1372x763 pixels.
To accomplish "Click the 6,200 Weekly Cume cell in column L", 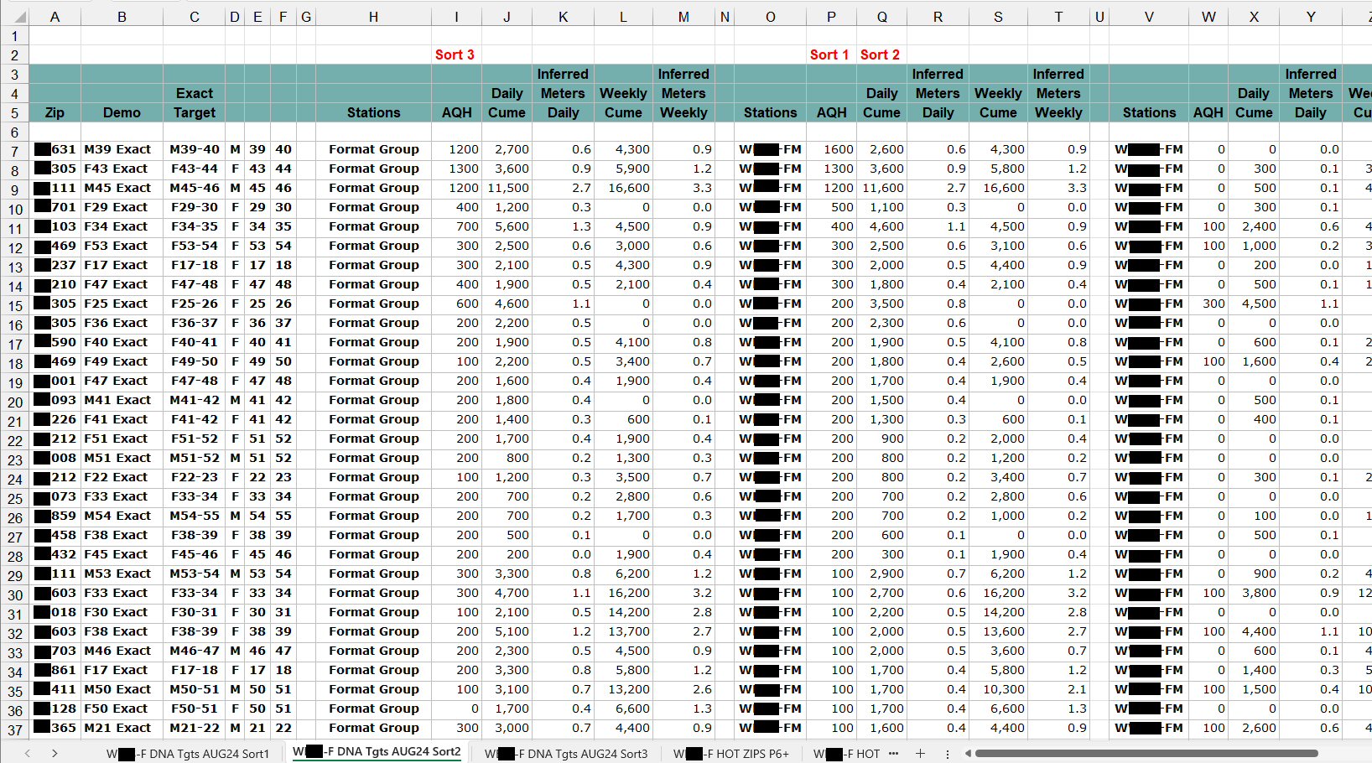I will click(623, 574).
